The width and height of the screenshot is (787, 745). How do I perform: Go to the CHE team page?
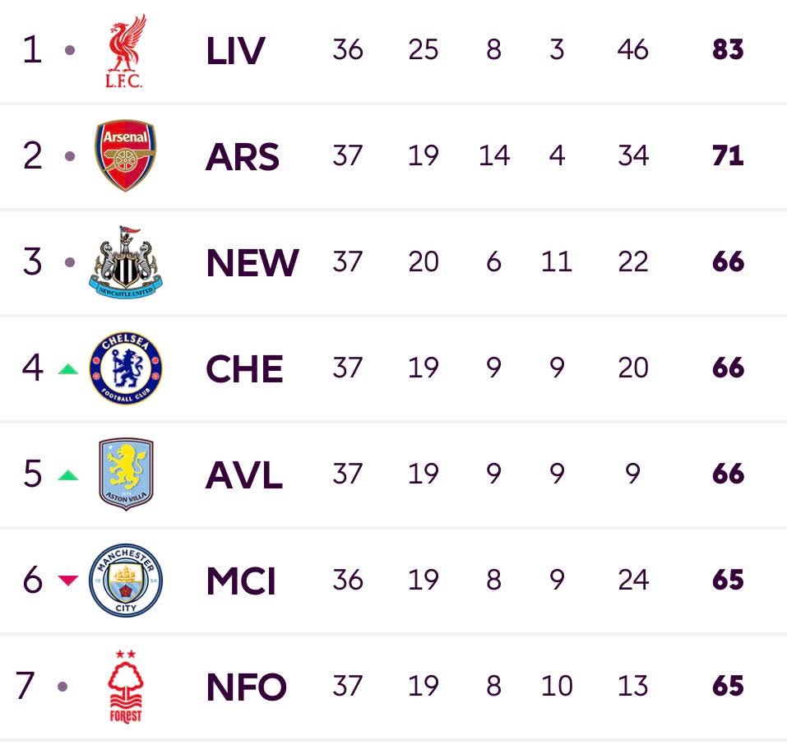pos(244,368)
